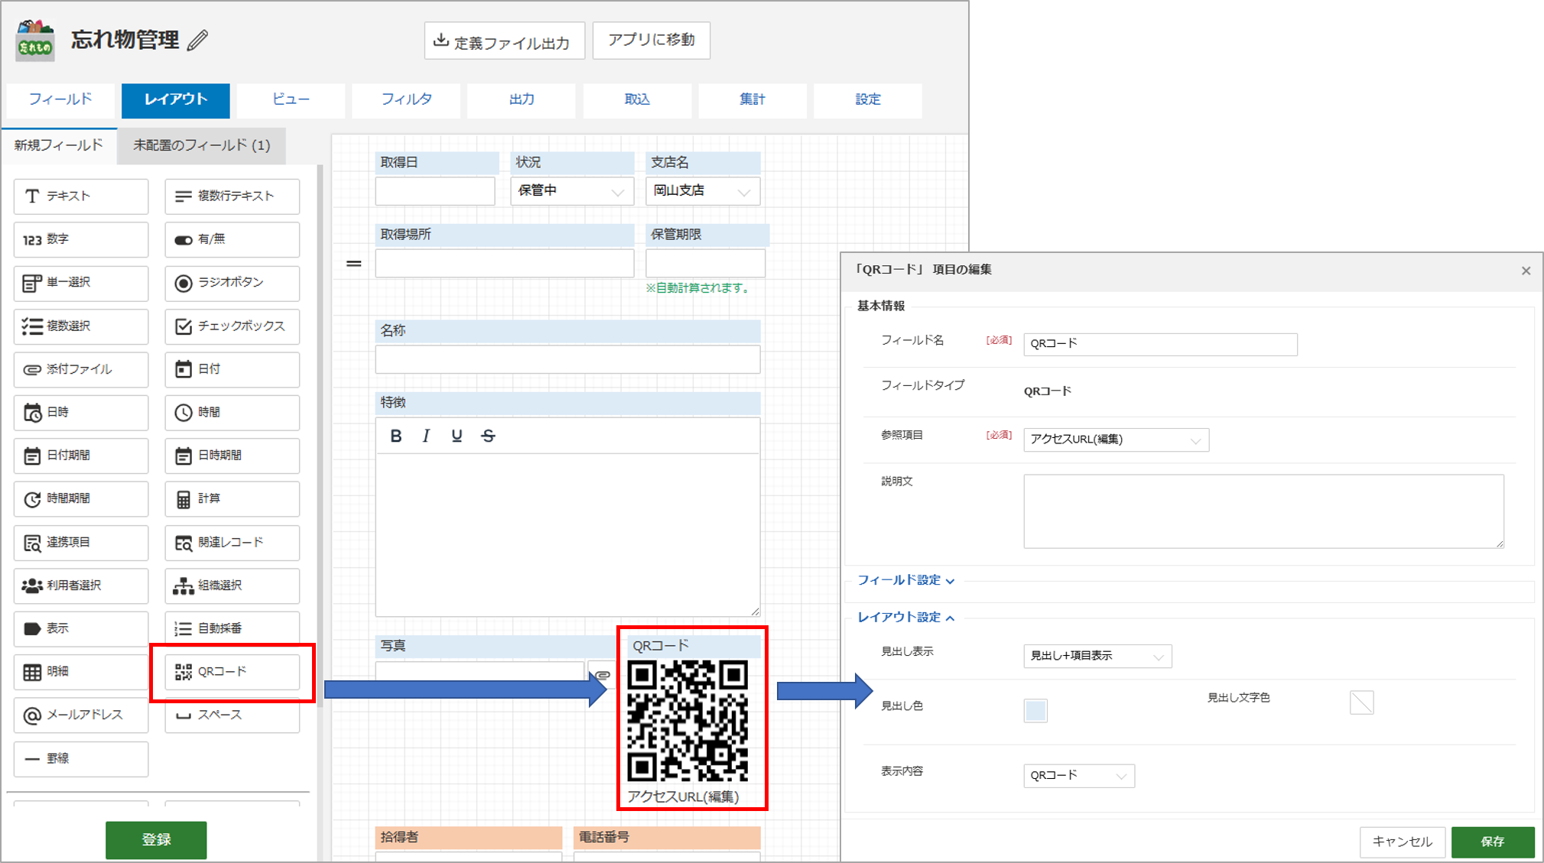
Task: Open the 参照項目 dropdown
Action: pos(1116,440)
